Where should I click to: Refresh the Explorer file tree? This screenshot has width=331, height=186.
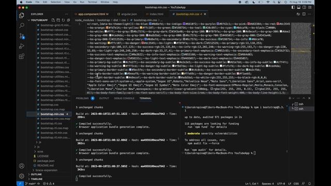coord(63,20)
